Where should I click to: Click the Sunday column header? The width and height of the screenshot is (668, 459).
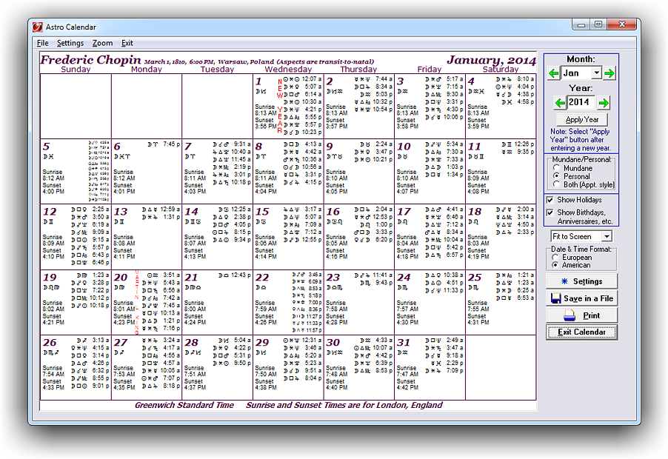(x=76, y=70)
